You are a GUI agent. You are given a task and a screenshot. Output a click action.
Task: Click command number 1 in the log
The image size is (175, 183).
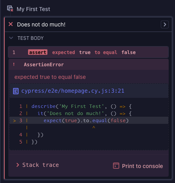pos(14,52)
